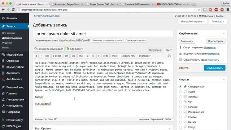231x130 pixels.
Task: Click the Опубликовать publish button
Action: point(215,68)
